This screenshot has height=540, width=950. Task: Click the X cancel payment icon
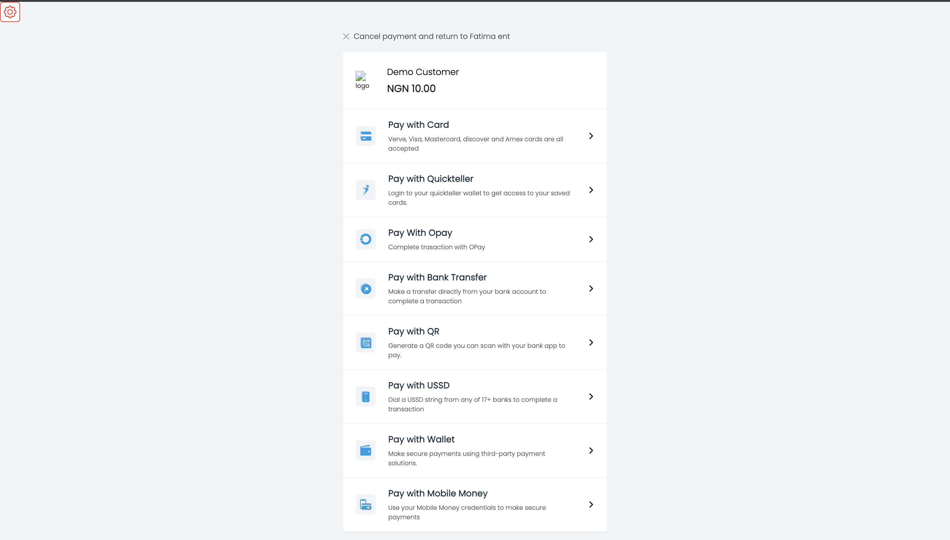click(346, 36)
